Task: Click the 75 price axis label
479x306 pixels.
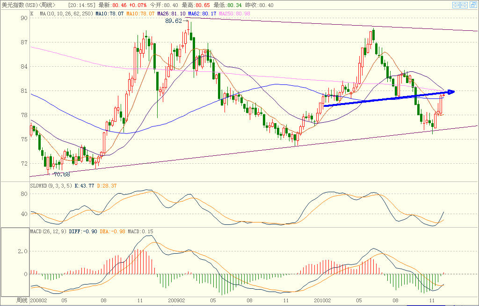Action: pyautogui.click(x=24, y=139)
